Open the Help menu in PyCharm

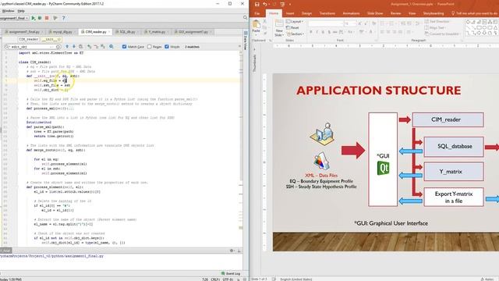[x=21, y=11]
